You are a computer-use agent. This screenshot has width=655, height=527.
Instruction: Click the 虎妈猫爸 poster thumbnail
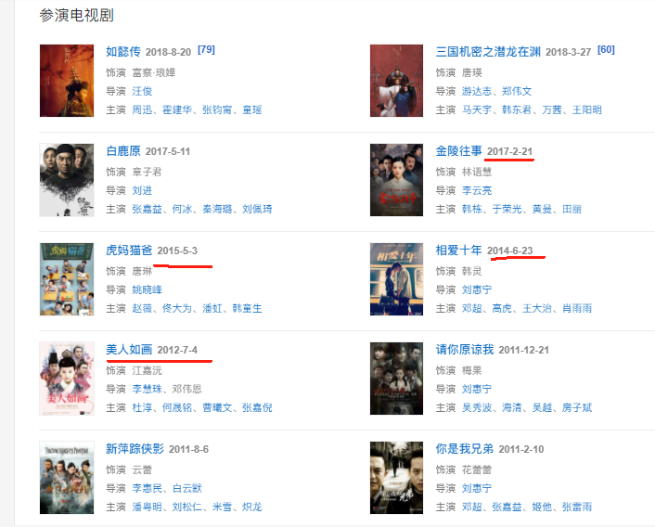(67, 279)
